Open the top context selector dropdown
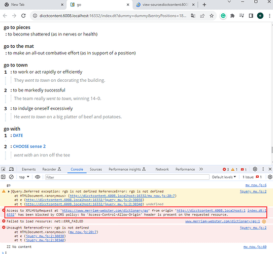The width and height of the screenshot is (273, 254). pos(24,177)
